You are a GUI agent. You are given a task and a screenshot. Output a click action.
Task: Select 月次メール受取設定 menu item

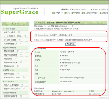coord(11,85)
